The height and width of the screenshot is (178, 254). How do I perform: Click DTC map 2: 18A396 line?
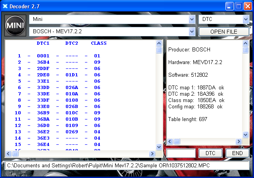196,94
